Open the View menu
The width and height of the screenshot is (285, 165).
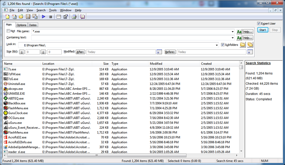point(30,10)
